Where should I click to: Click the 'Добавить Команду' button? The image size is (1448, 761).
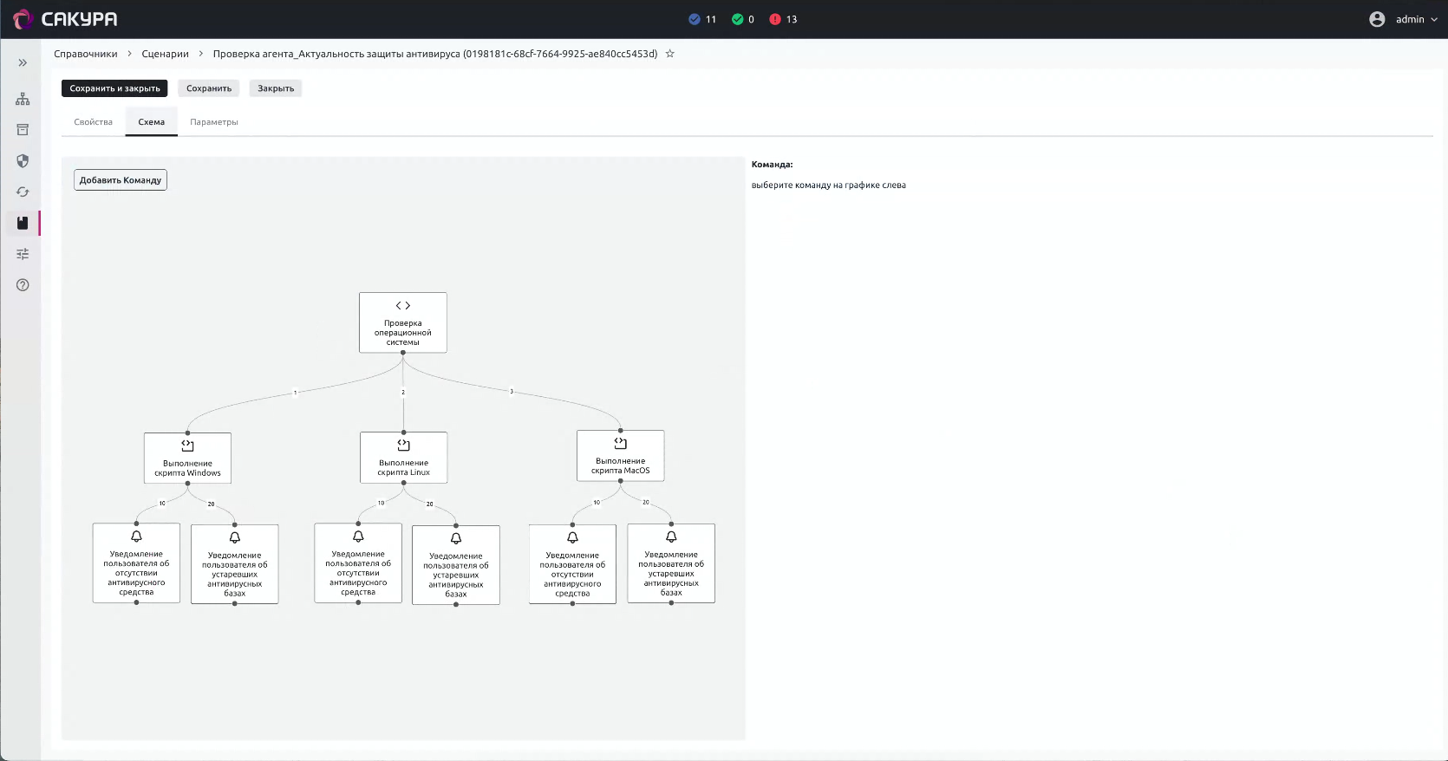pos(121,180)
